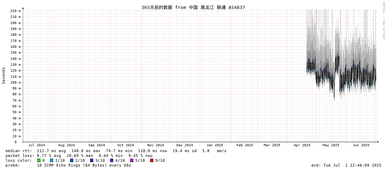Click the 'Nov 2024' x-axis label
387x170 pixels.
click(x=156, y=145)
